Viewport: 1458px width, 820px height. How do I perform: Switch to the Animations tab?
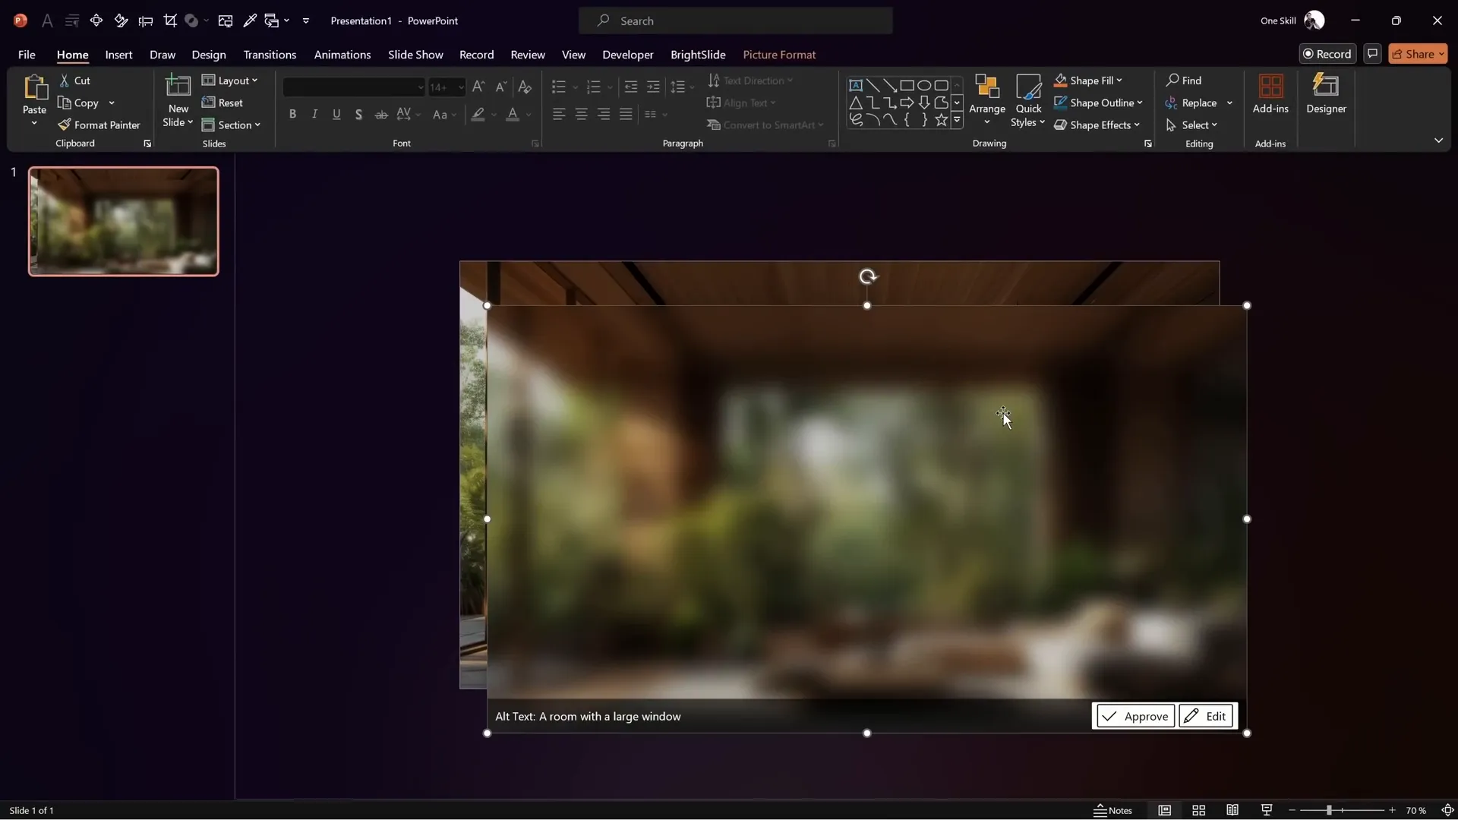point(342,55)
